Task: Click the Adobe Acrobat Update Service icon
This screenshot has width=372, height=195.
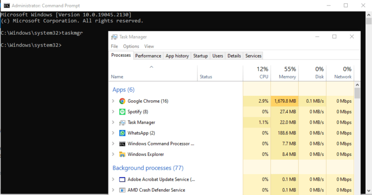Action: click(122, 180)
